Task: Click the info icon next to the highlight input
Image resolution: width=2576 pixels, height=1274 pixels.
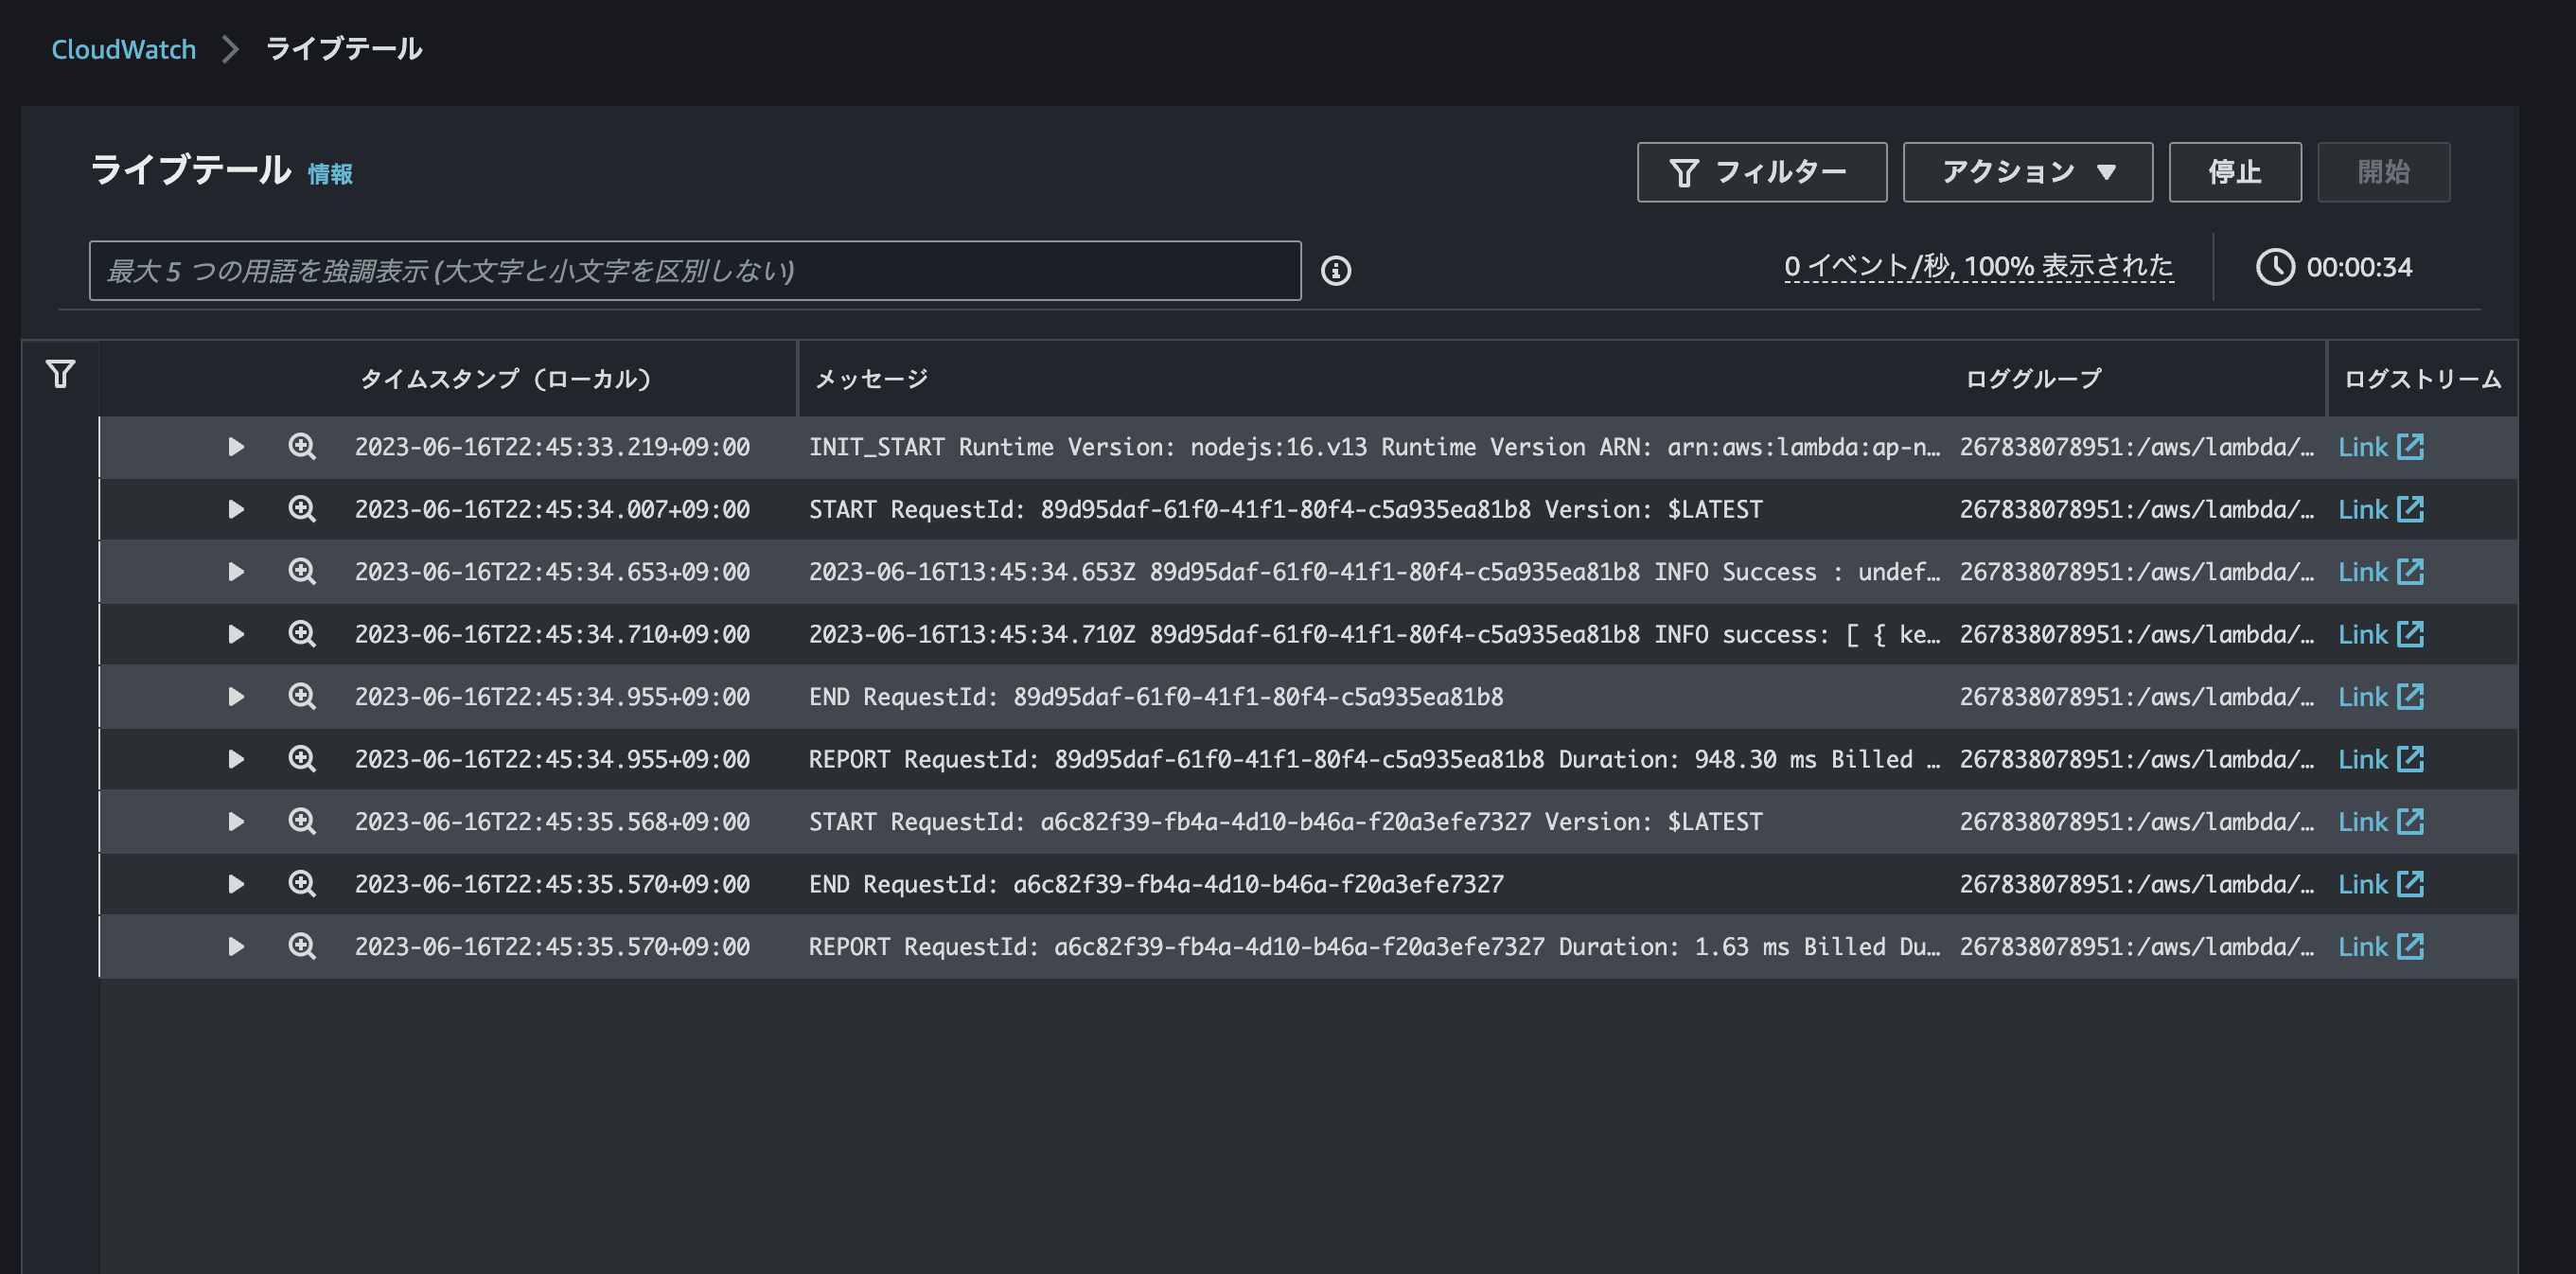Action: click(1338, 269)
